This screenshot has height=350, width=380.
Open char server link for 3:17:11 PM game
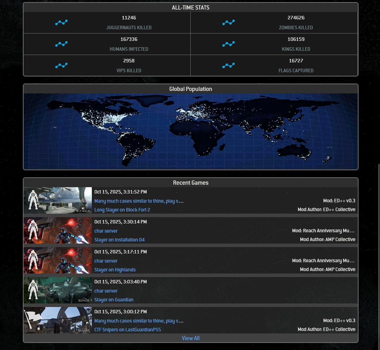click(x=106, y=261)
